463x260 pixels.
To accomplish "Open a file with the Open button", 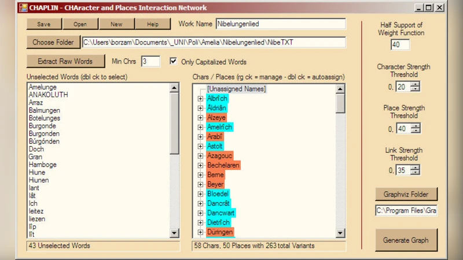I will (x=80, y=24).
